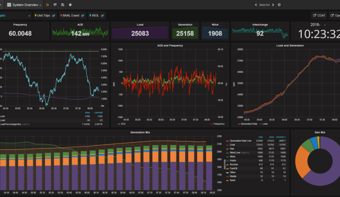Toggle the Waste series in legend
Screen dimensions: 340x197
click(233, 176)
